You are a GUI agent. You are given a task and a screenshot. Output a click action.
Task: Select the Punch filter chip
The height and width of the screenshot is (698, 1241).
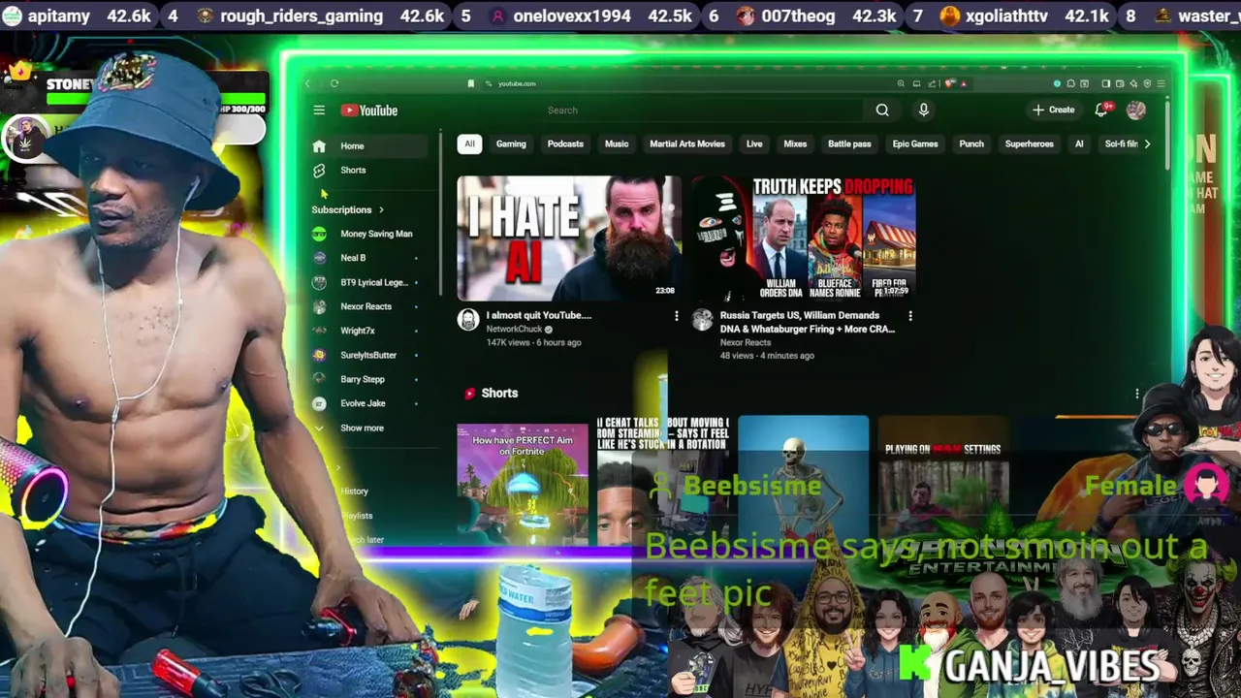971,143
